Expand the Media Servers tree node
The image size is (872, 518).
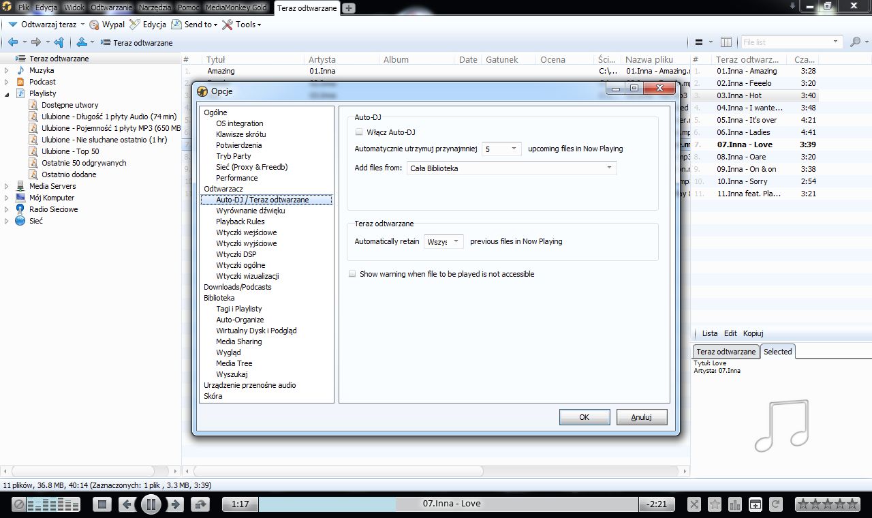coord(7,186)
